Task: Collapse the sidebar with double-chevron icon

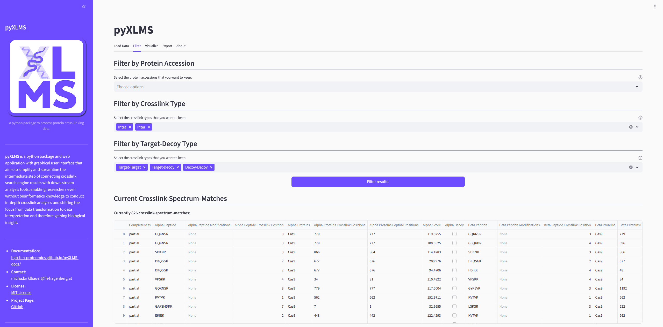Action: pyautogui.click(x=84, y=7)
